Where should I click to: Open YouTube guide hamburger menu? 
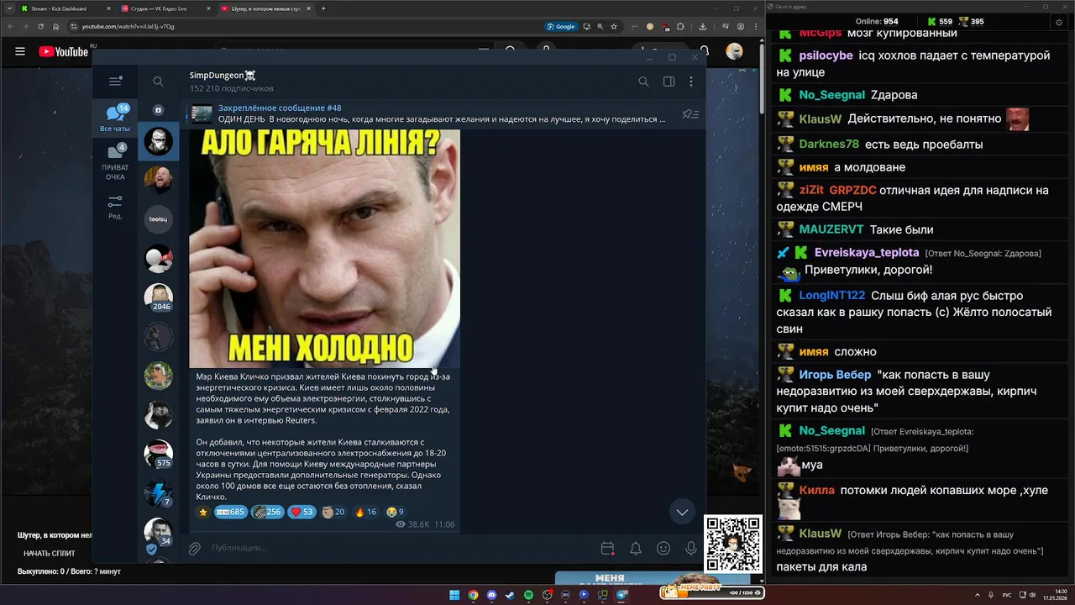20,51
